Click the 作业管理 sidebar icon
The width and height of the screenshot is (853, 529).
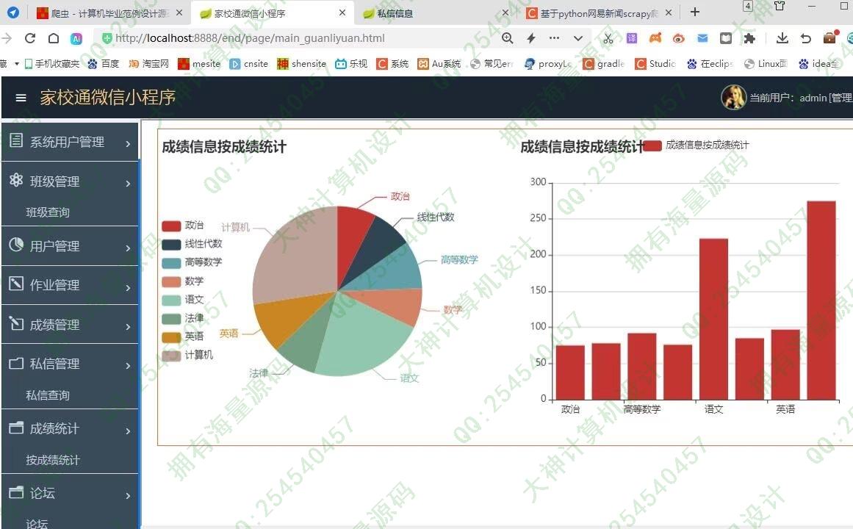click(x=16, y=284)
